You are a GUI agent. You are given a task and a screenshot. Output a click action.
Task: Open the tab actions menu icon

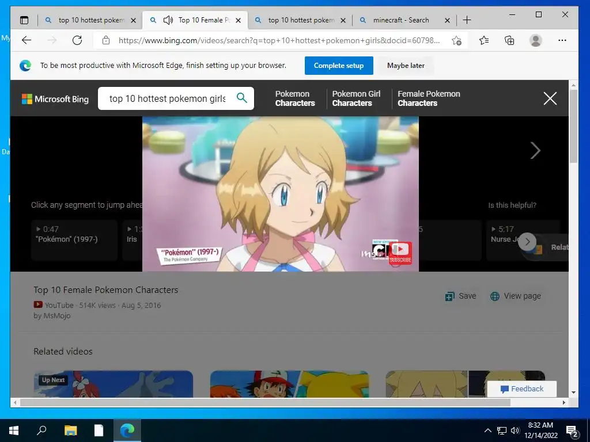pyautogui.click(x=24, y=20)
